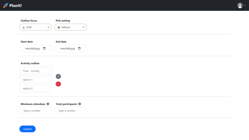Screen dimensions: 249x140
Task: Click the Pick setting label
Action: pos(63,21)
